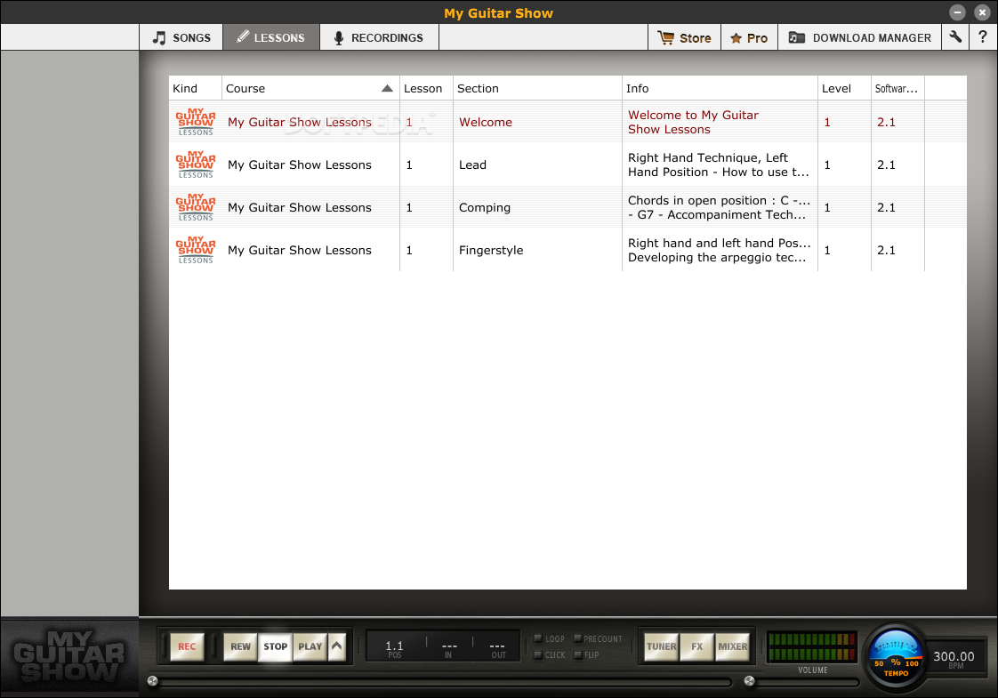Open the DOWNLOAD MANAGER
Viewport: 998px width, 698px height.
click(x=859, y=37)
